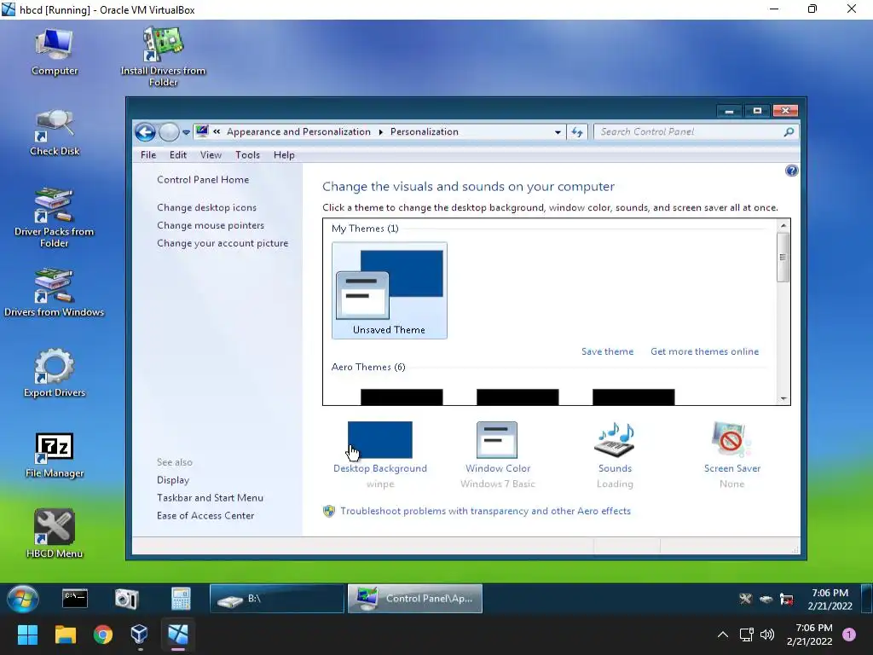Open the View menu
Image resolution: width=873 pixels, height=655 pixels.
coord(211,155)
